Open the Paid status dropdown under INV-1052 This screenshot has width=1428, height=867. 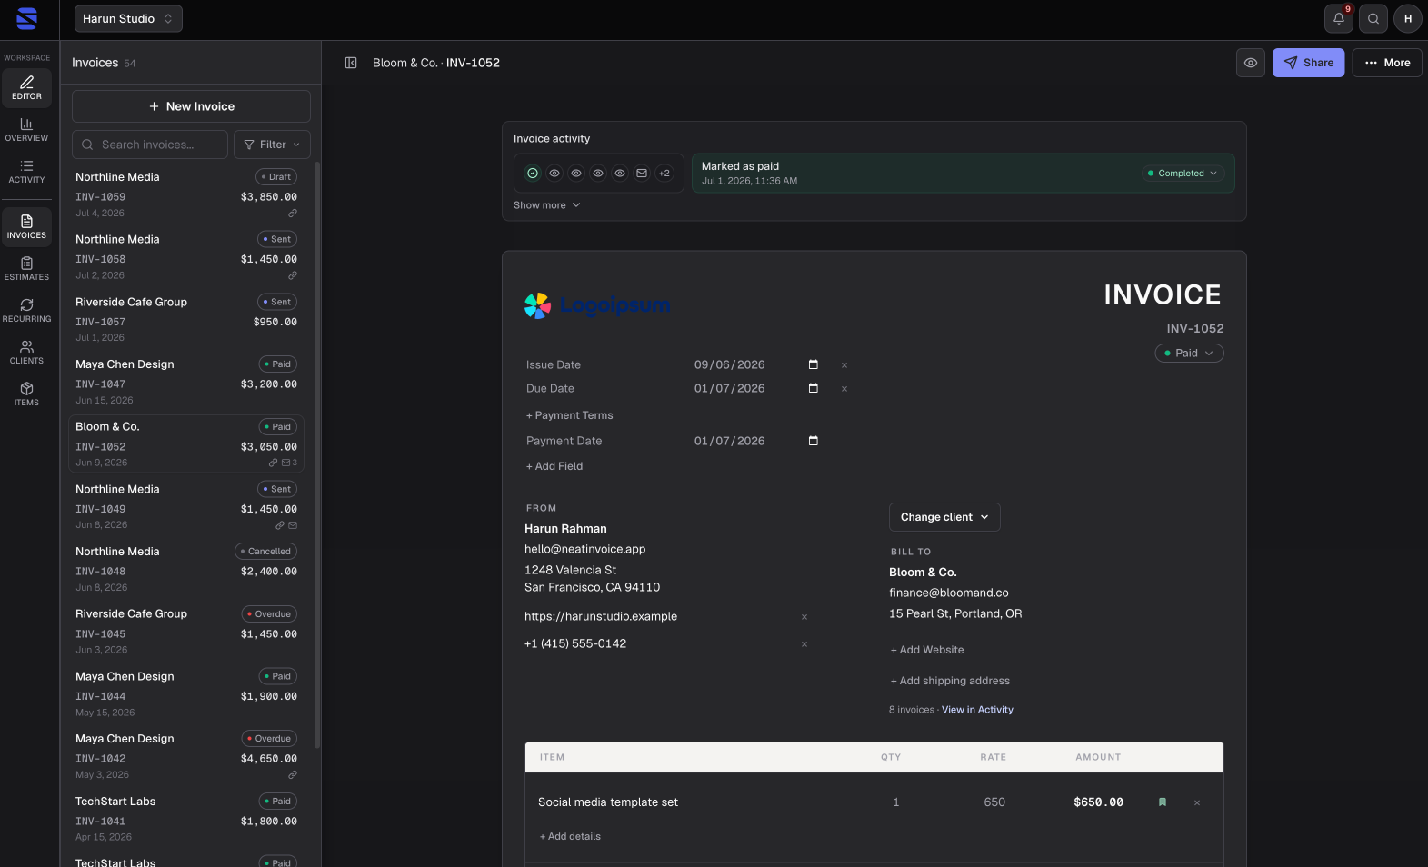pos(1189,354)
